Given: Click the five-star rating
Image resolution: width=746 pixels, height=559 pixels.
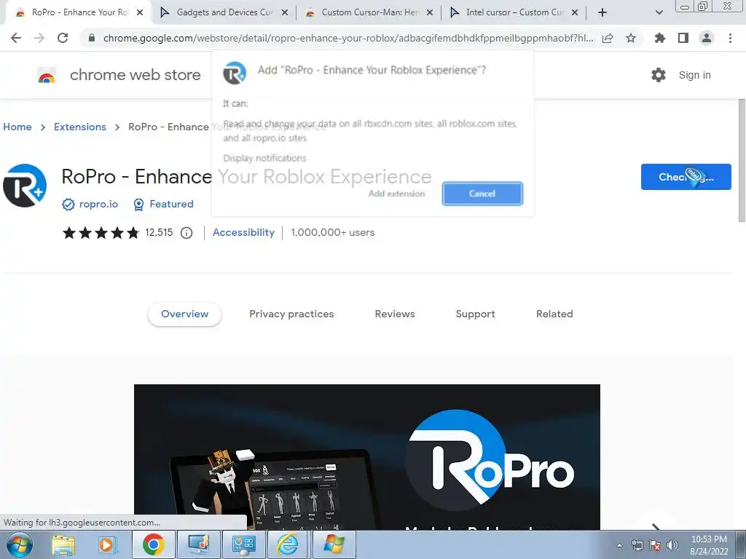Looking at the screenshot, I should pyautogui.click(x=101, y=233).
